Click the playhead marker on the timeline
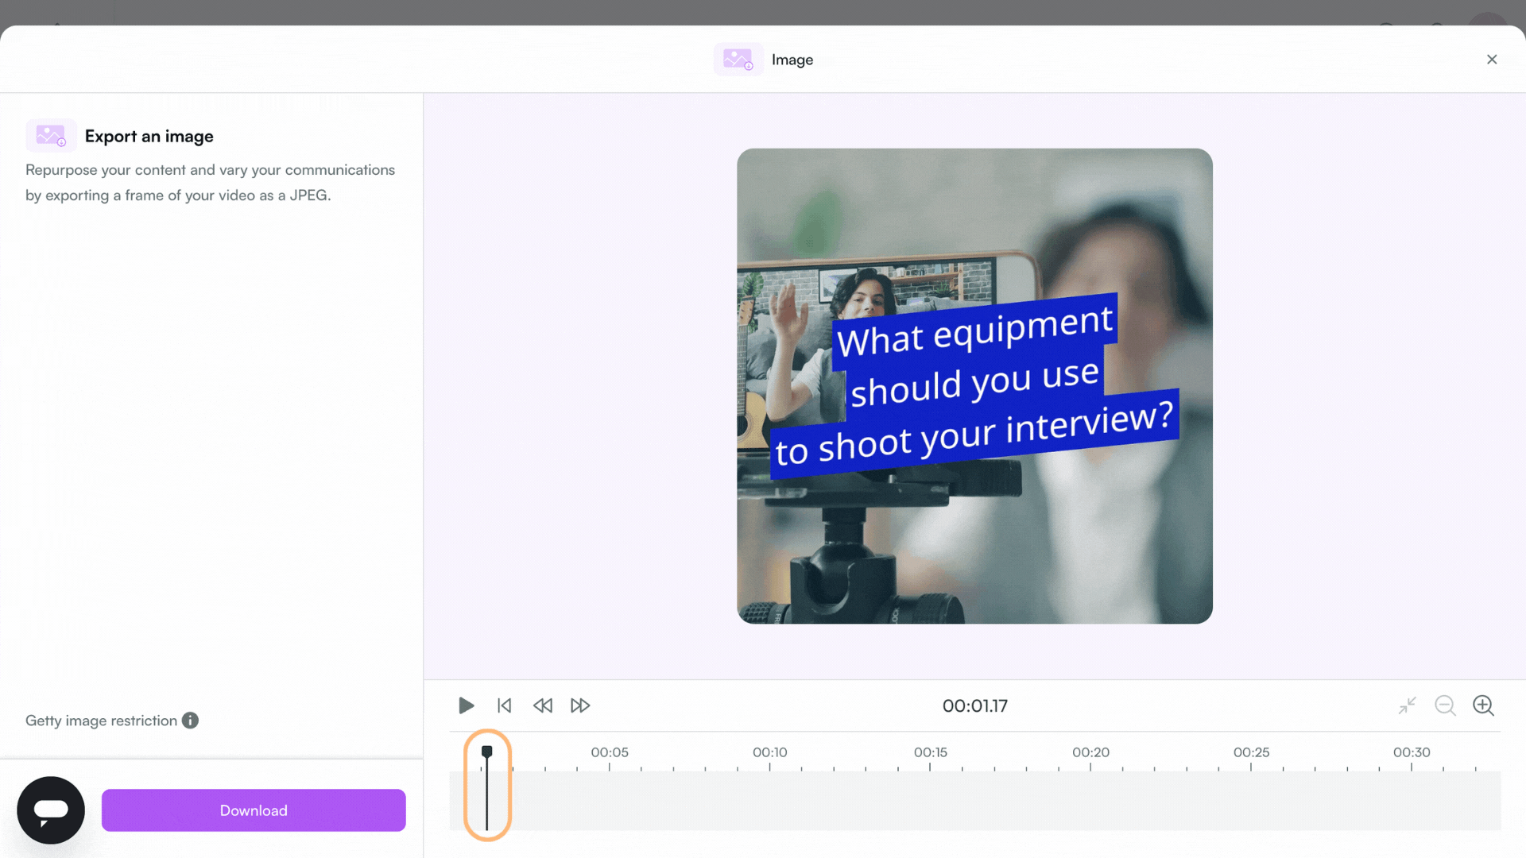This screenshot has height=858, width=1526. [487, 752]
